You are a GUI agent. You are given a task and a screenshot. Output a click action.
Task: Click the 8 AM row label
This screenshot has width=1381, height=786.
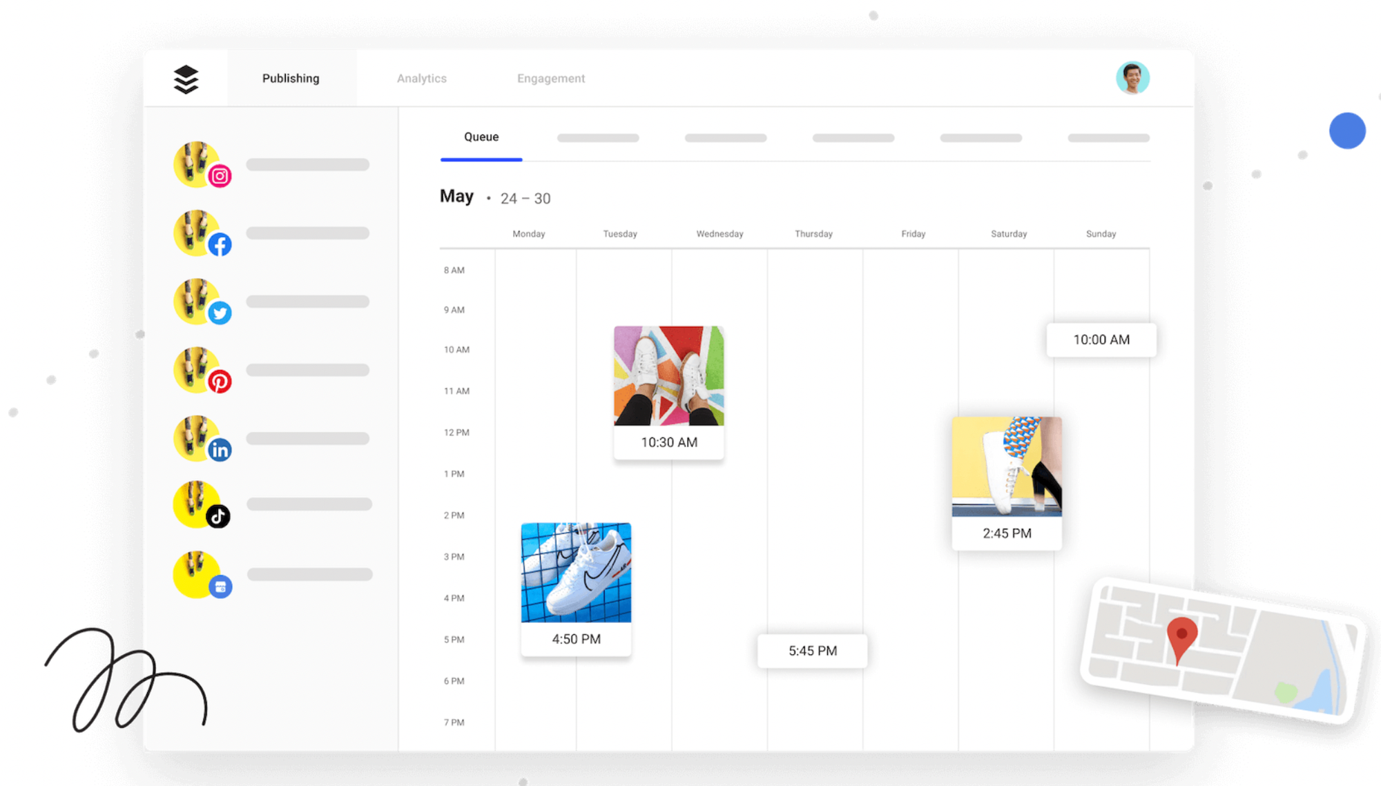coord(454,271)
